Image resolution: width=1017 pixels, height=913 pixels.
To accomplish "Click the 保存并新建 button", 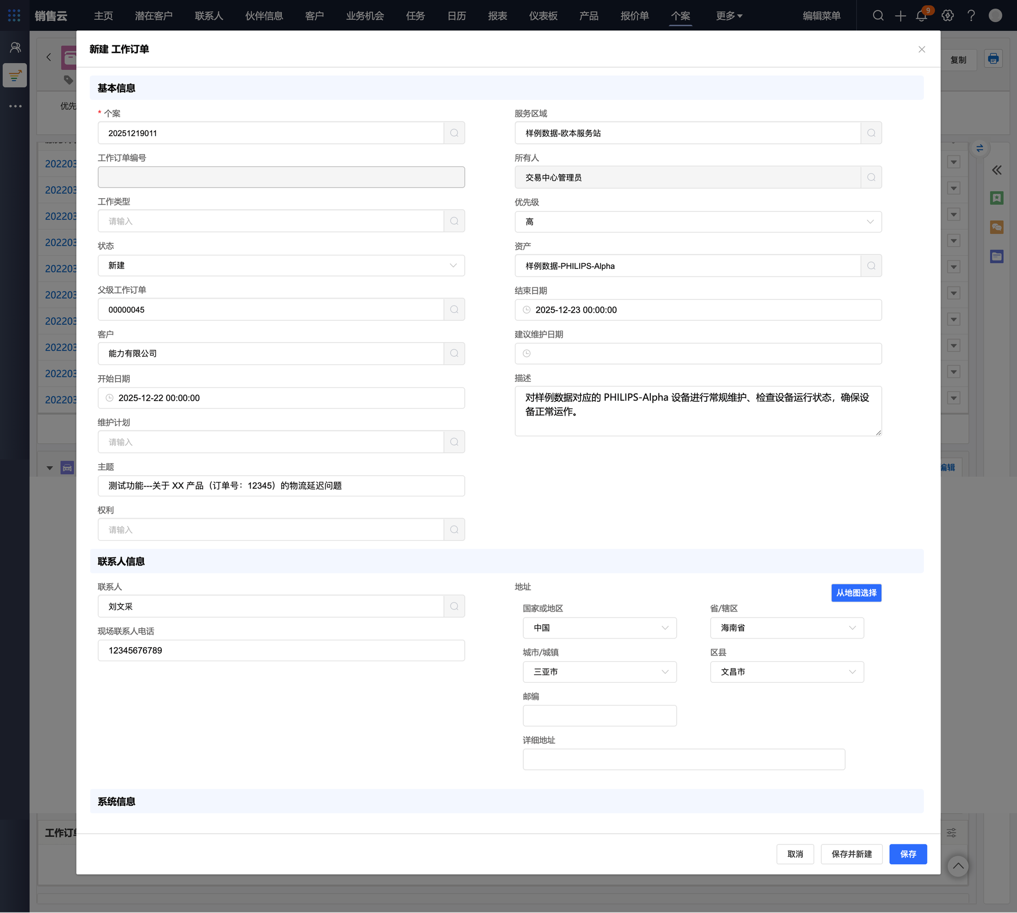I will pyautogui.click(x=851, y=854).
